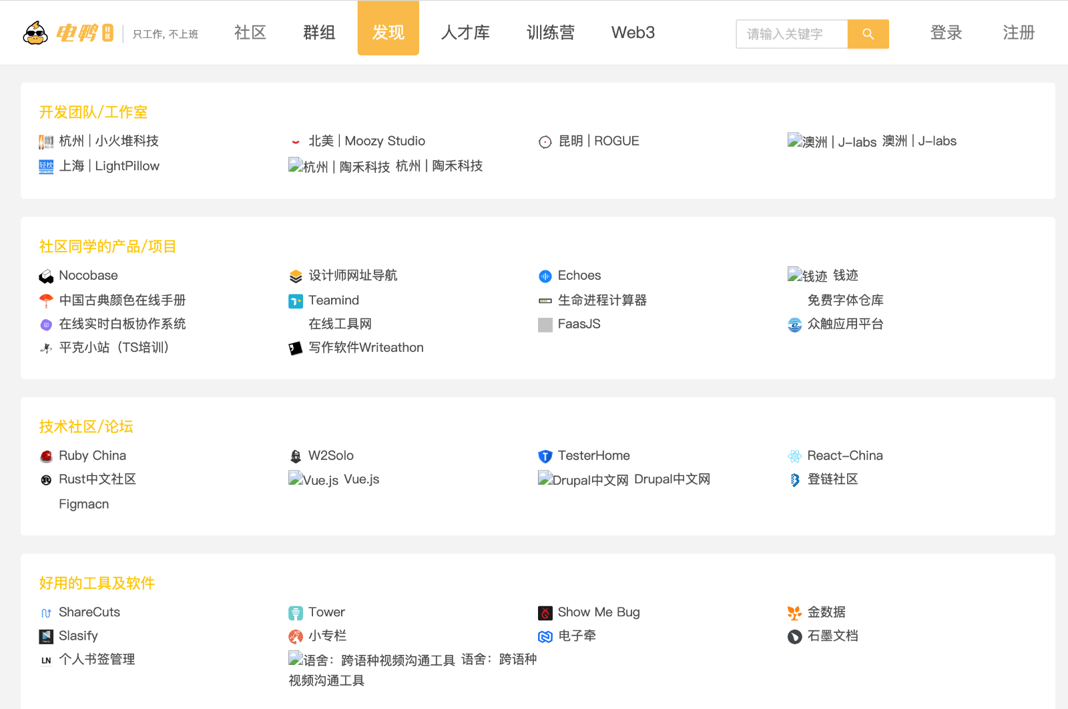Click the 电子牵 blue icon
1068x709 pixels.
tap(545, 637)
